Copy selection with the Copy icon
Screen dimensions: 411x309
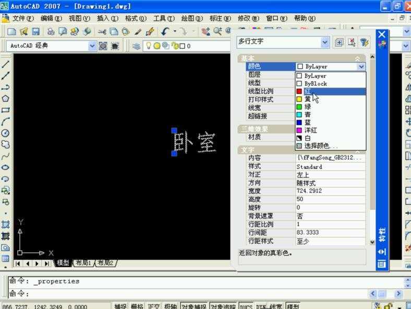click(x=114, y=32)
